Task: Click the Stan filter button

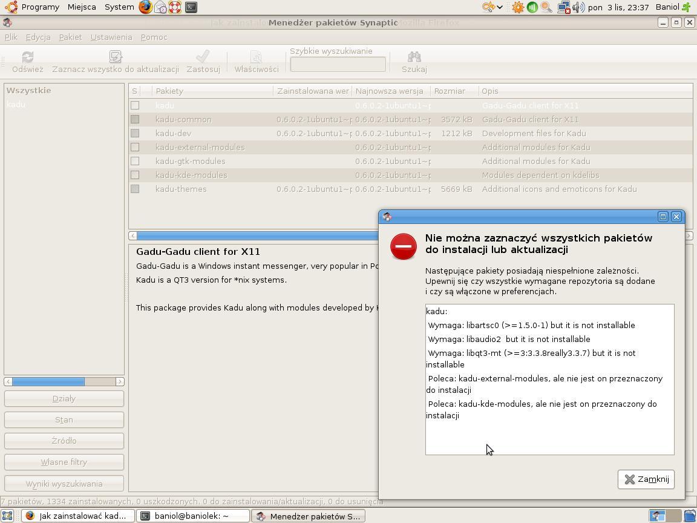Action: [64, 420]
